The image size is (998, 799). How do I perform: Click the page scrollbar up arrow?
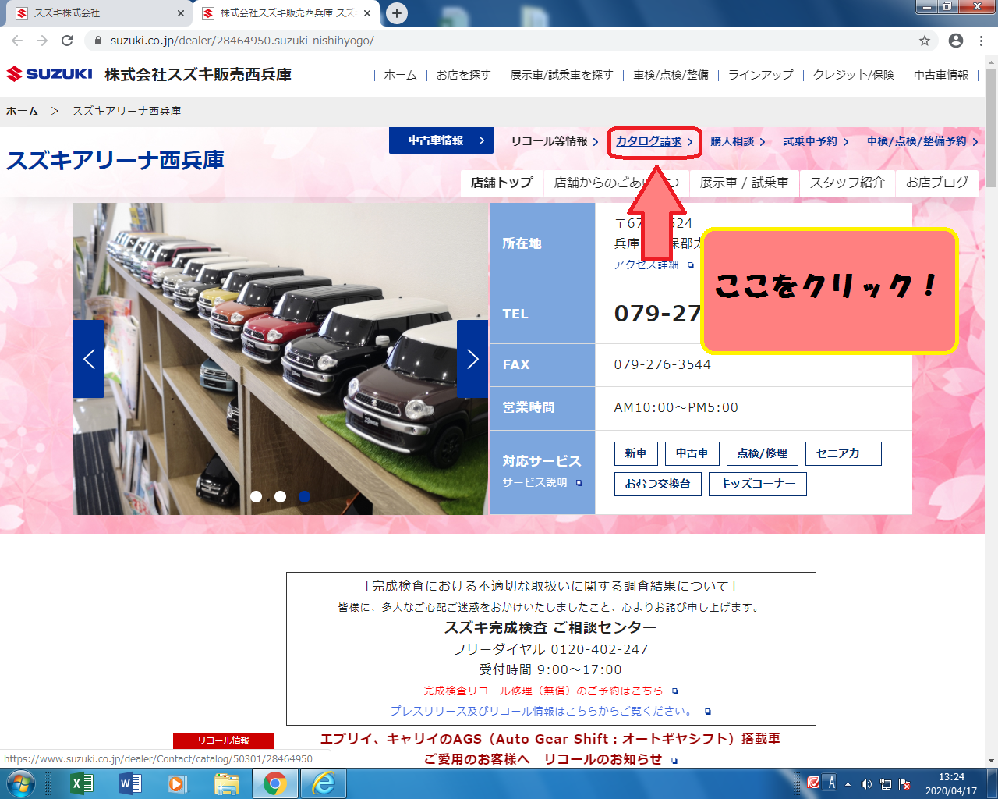click(x=991, y=62)
